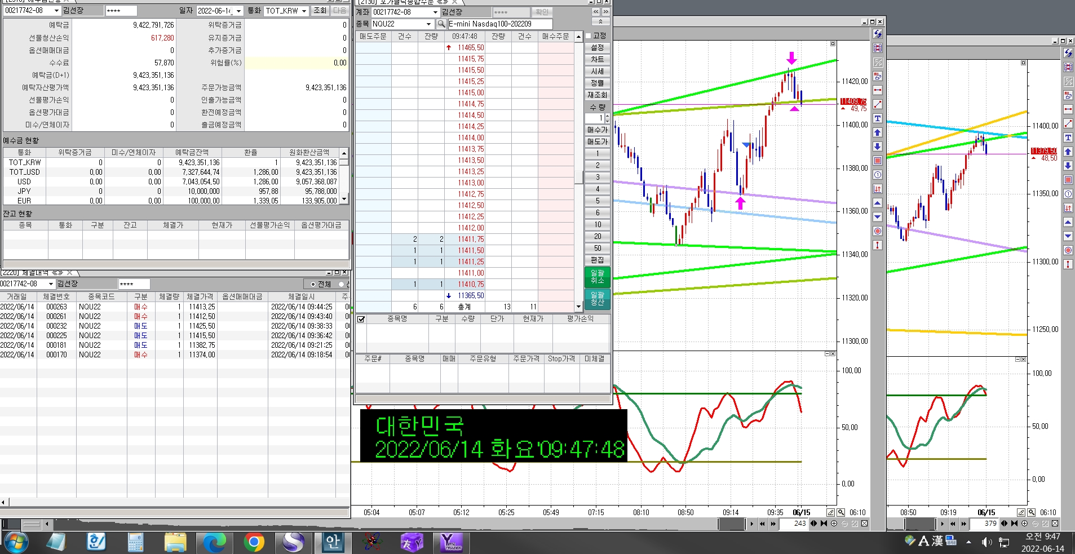Open the 통화 TOT_KRW currency dropdown
This screenshot has width=1075, height=554.
point(304,11)
